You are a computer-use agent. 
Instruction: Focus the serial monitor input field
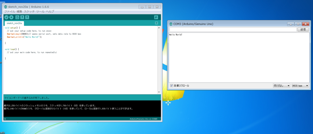[x=233, y=29]
